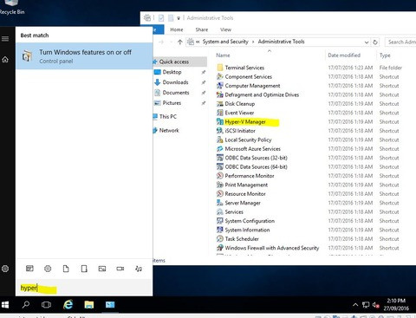Screen dimensions: 416x318
Task: Filter search results by Music icon
Action: coord(139,269)
